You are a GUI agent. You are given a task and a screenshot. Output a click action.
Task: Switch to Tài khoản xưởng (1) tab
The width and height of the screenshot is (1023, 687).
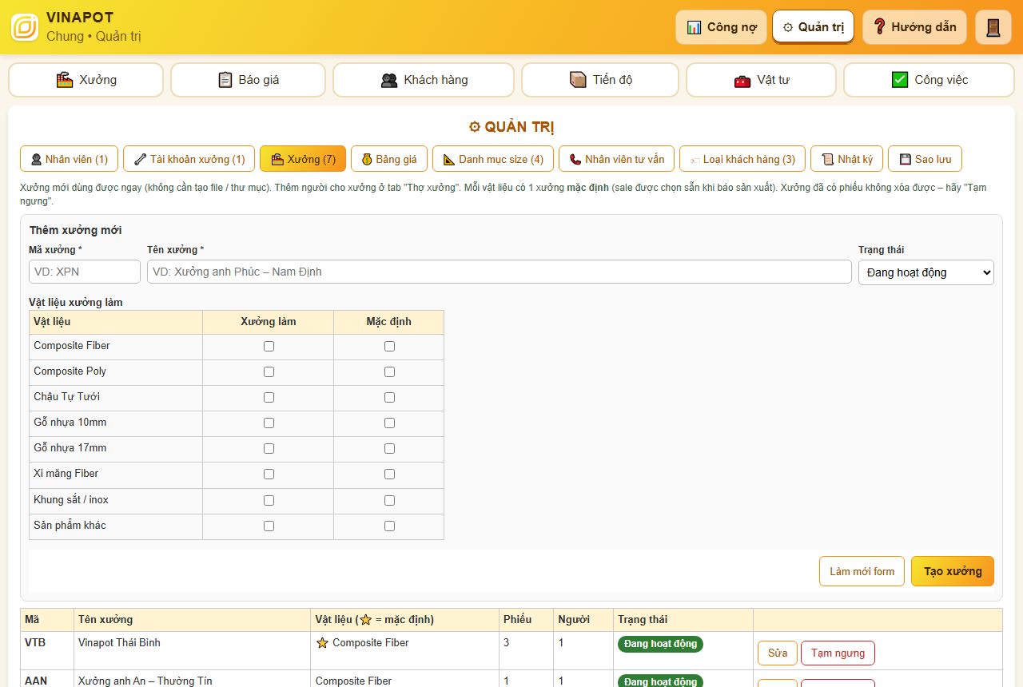pyautogui.click(x=189, y=159)
